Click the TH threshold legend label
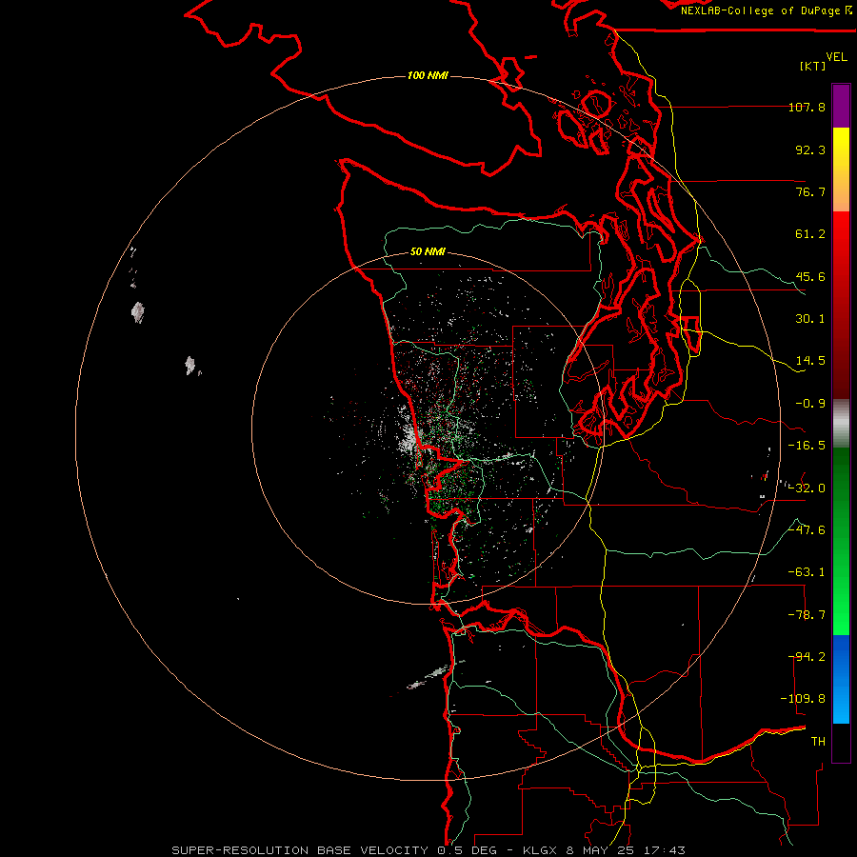This screenshot has height=857, width=857. click(x=818, y=742)
